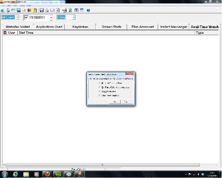Click the floppy disk save icon
This screenshot has height=178, width=222.
(41, 10)
